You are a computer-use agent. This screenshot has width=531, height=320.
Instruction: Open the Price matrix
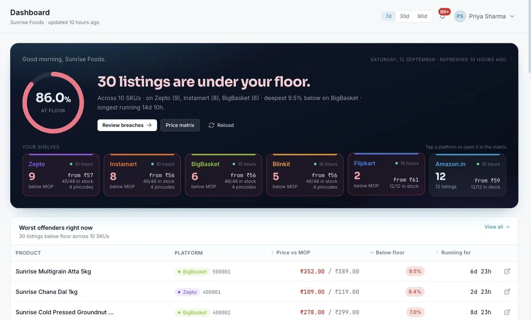point(180,125)
